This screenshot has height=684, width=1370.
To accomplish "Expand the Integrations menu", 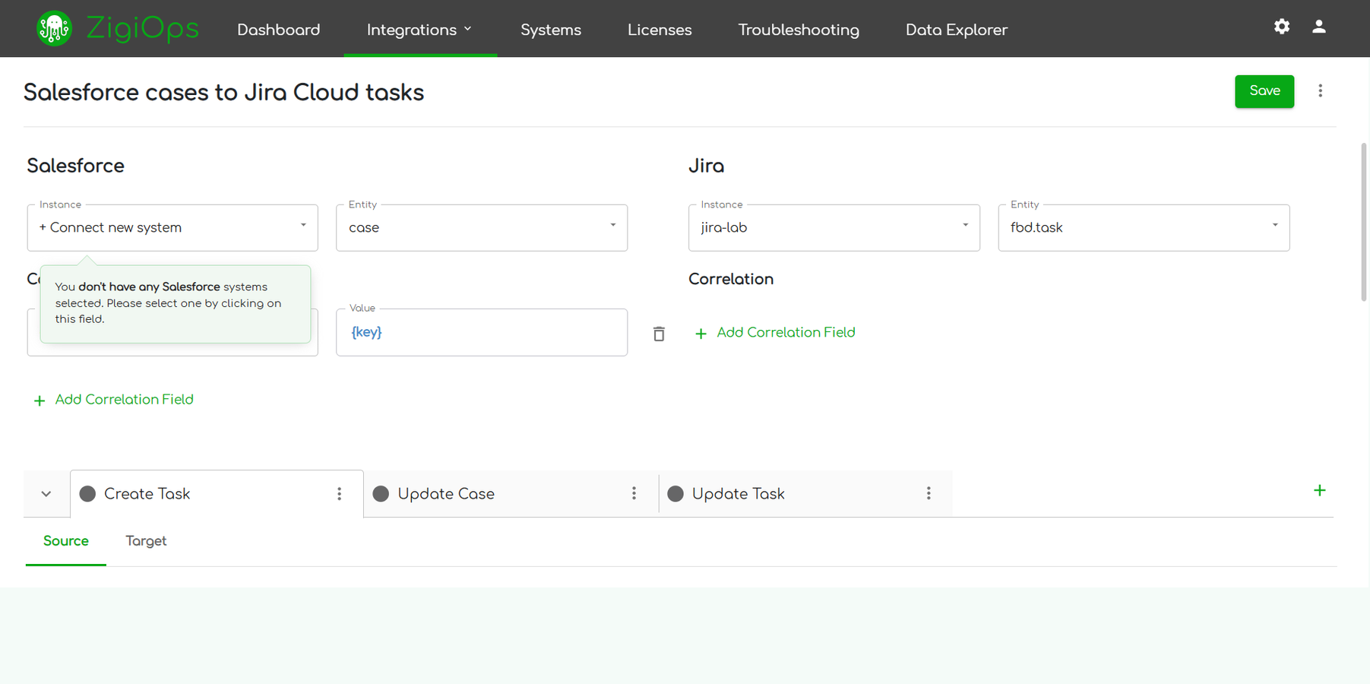I will [x=420, y=30].
